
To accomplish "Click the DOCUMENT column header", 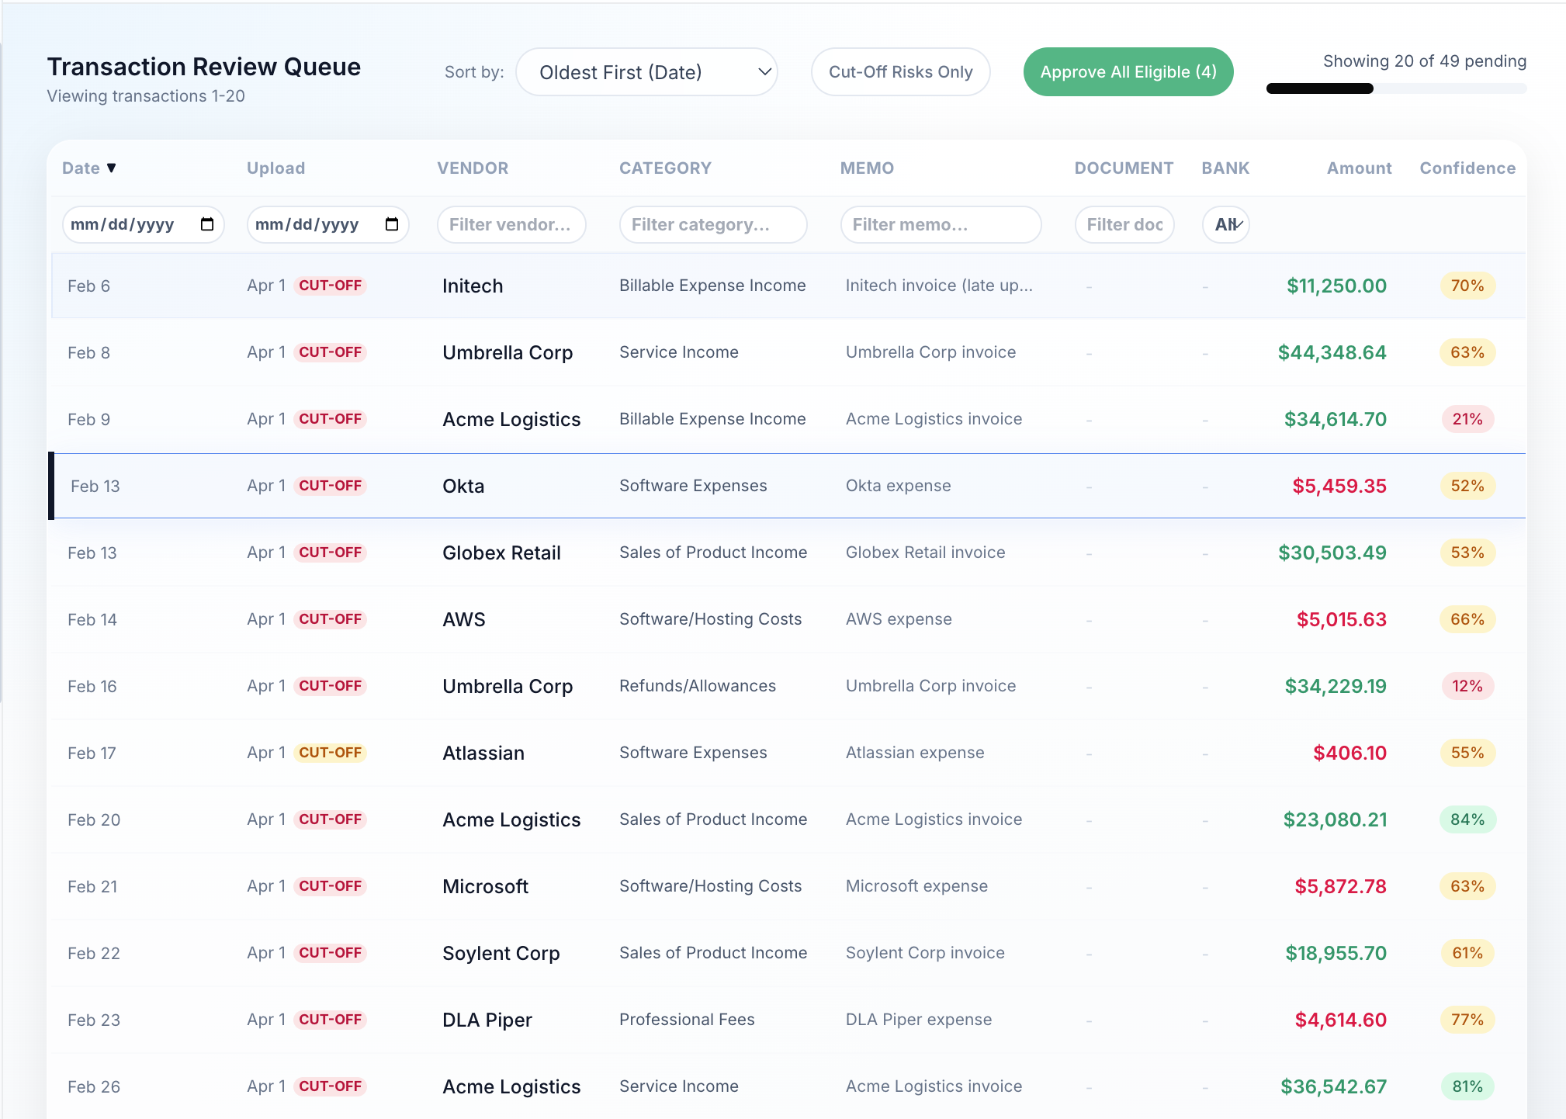I will 1124,168.
